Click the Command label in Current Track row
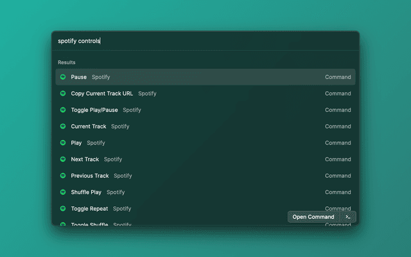The height and width of the screenshot is (257, 411). coord(338,127)
